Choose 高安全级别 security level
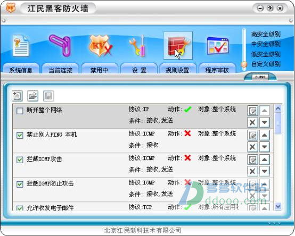The height and width of the screenshot is (236, 295). pos(266,35)
